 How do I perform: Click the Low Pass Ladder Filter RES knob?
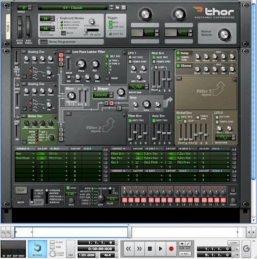tap(95, 64)
